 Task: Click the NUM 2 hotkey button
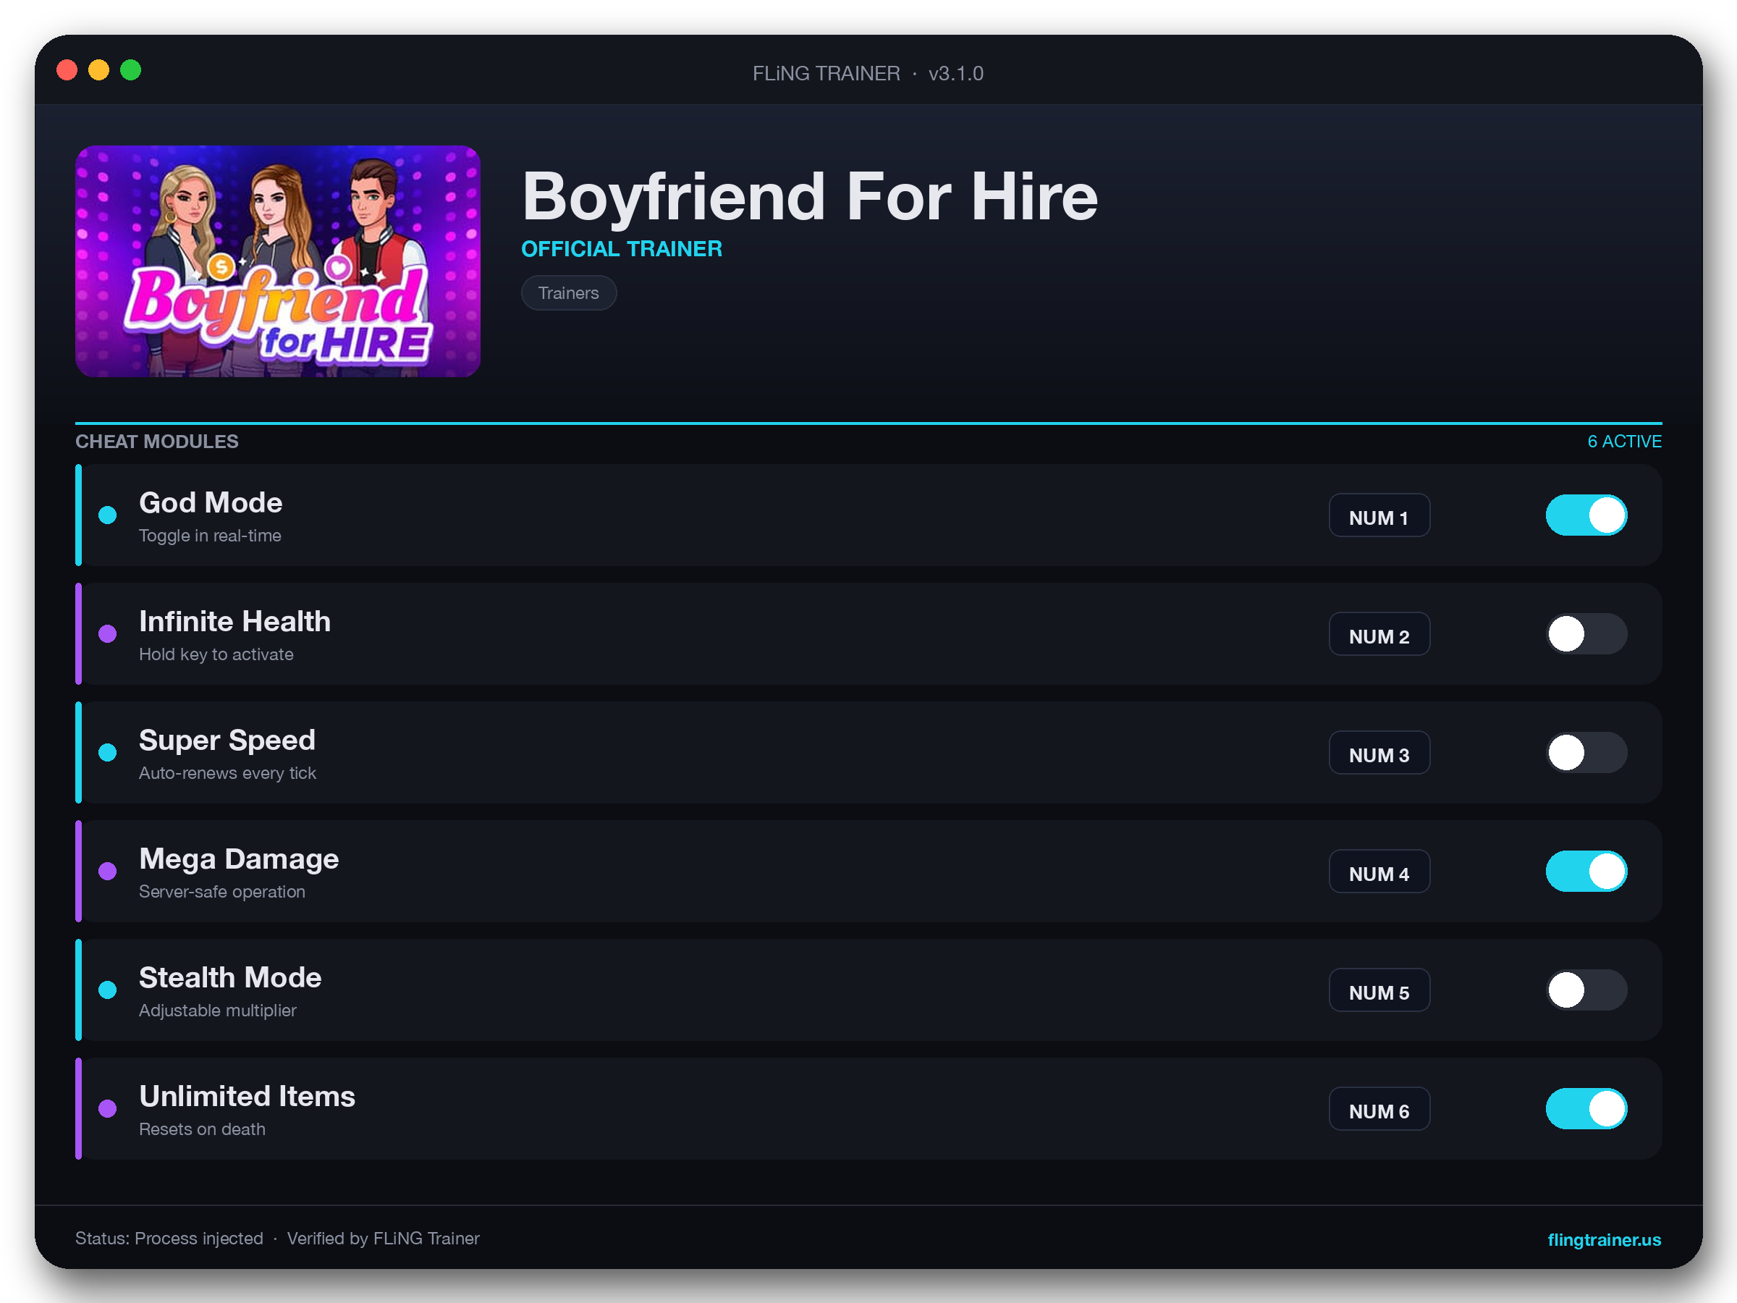click(x=1379, y=634)
